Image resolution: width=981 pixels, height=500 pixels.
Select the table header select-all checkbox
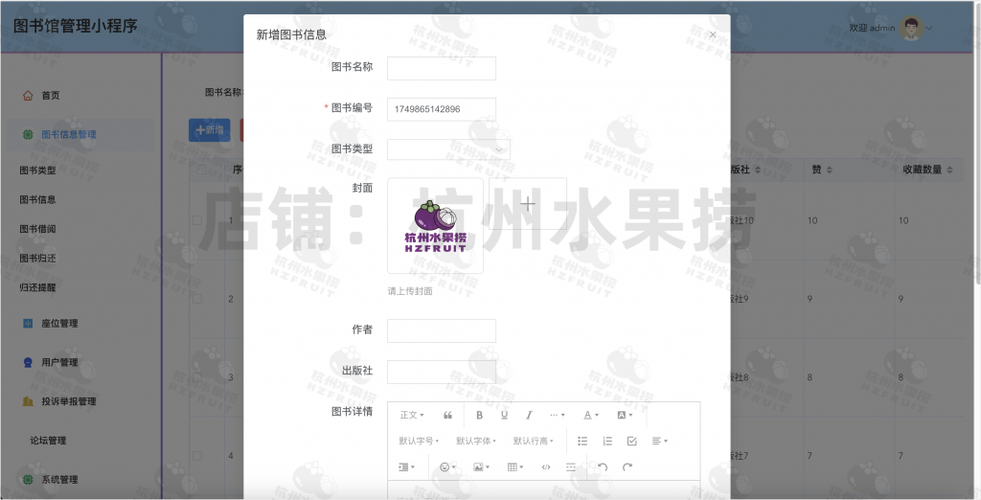tap(201, 170)
